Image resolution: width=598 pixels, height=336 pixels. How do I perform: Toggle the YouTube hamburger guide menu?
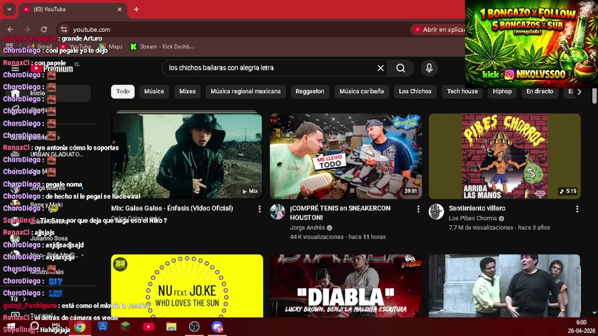tap(15, 69)
